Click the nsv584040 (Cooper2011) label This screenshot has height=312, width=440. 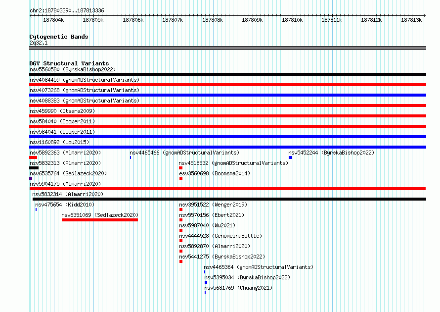[x=62, y=121]
